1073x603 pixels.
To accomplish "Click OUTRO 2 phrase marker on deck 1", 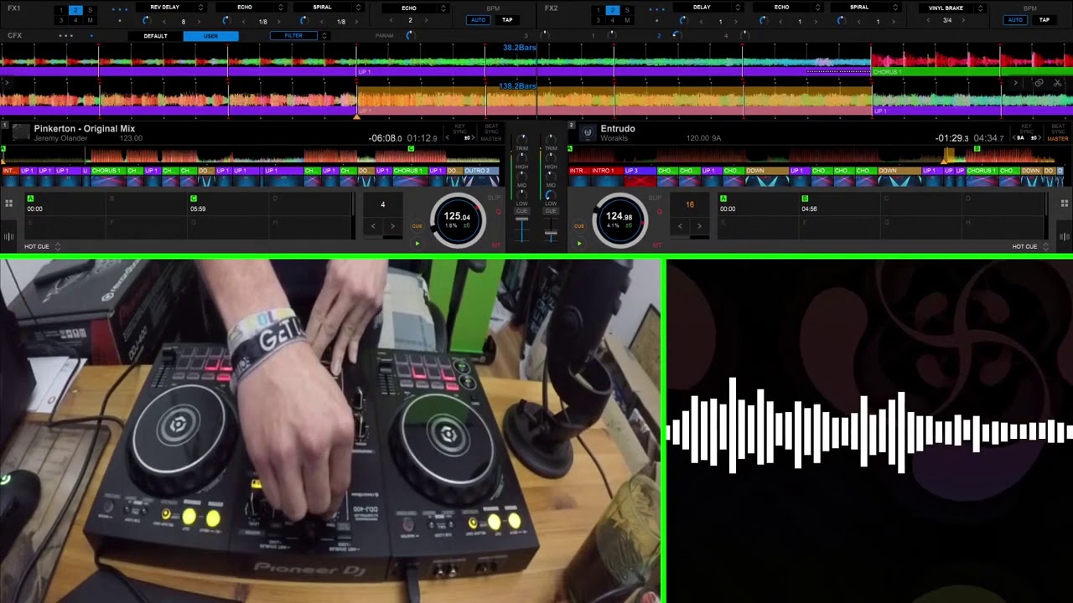I will coord(480,171).
